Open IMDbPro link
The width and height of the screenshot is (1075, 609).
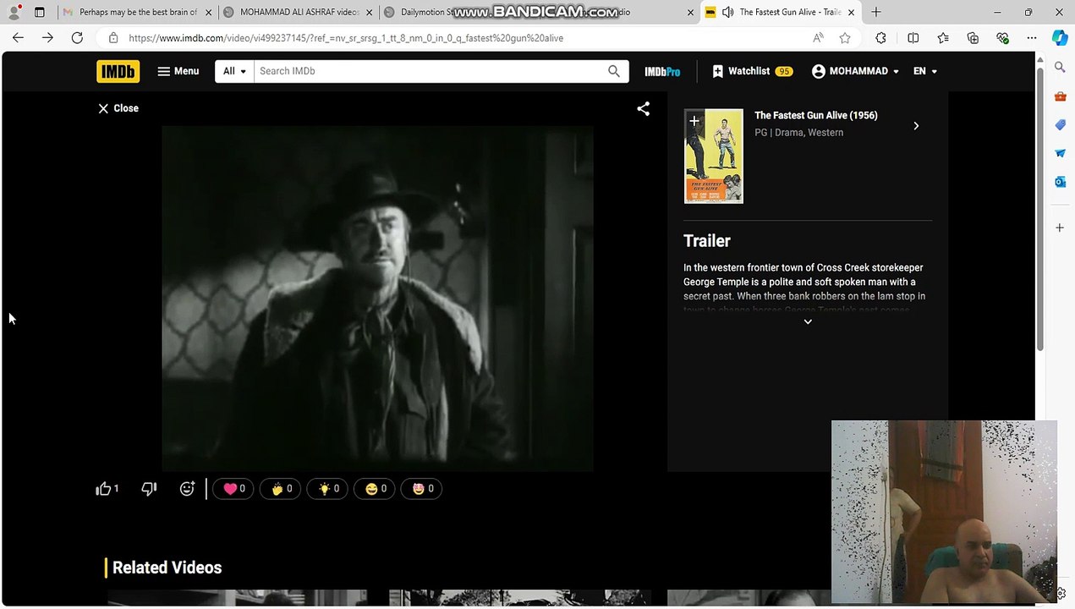tap(662, 72)
